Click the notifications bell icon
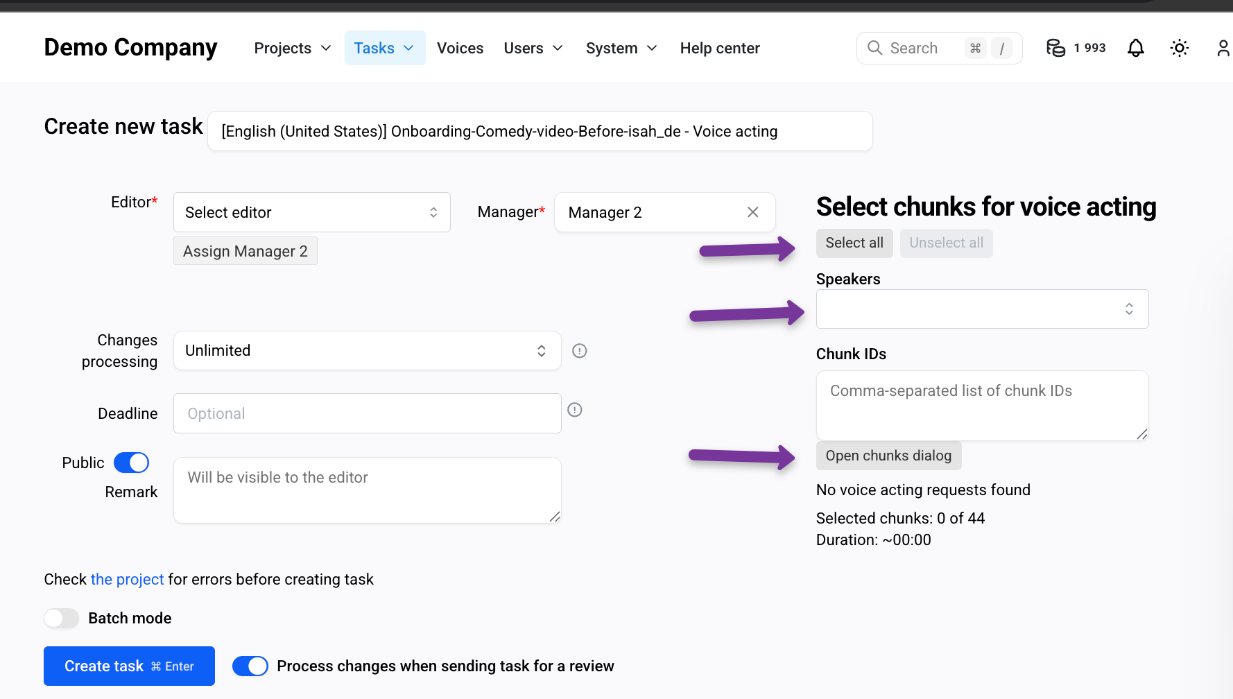The height and width of the screenshot is (699, 1233). point(1135,48)
